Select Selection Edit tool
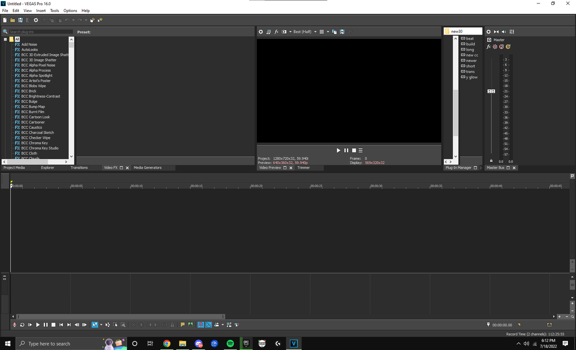The width and height of the screenshot is (576, 350). tap(115, 325)
